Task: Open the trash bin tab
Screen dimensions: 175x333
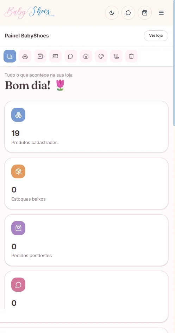Action: [131, 56]
